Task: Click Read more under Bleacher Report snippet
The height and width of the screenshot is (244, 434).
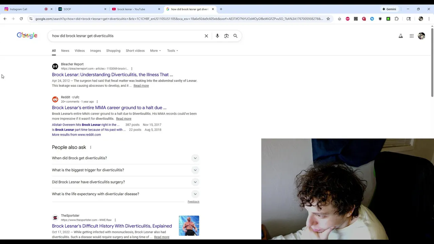Action: tap(141, 86)
